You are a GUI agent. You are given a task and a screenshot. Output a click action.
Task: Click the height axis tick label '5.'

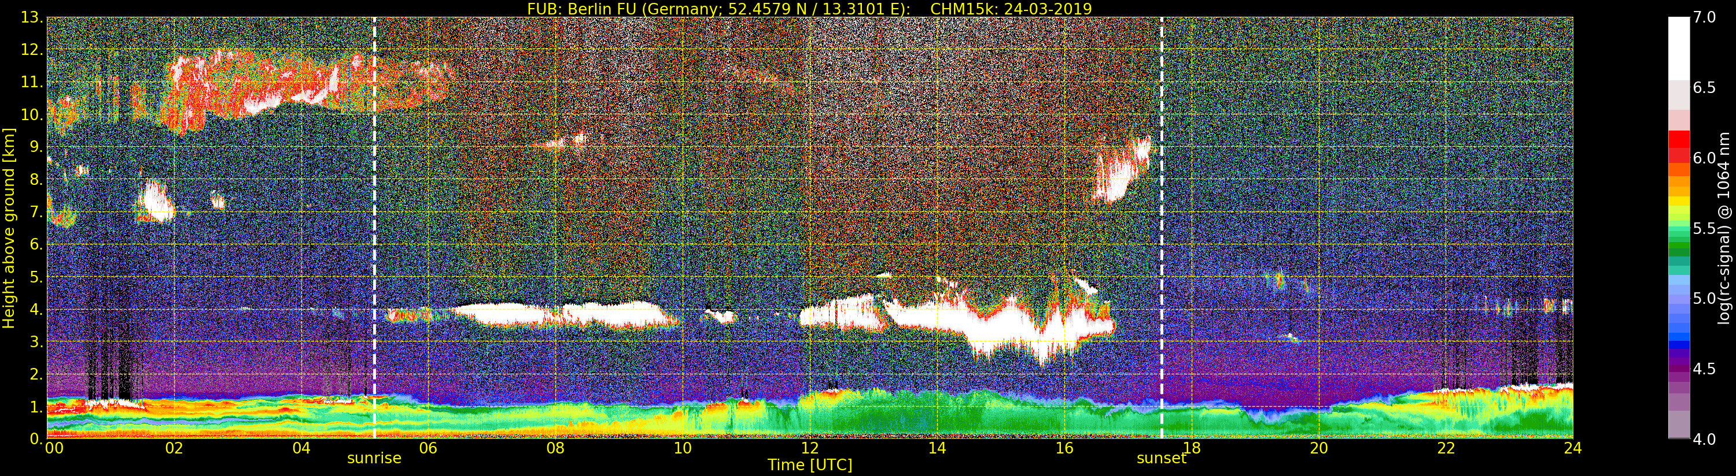point(36,277)
